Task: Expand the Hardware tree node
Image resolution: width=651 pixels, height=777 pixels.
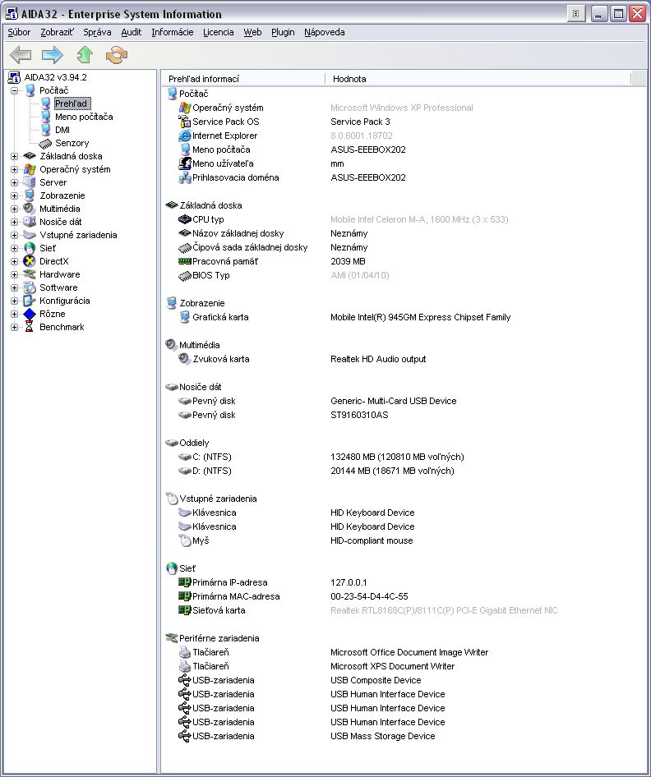Action: (14, 274)
